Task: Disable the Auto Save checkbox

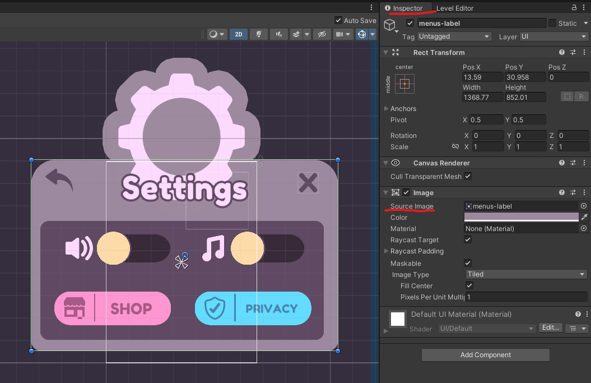Action: (338, 20)
